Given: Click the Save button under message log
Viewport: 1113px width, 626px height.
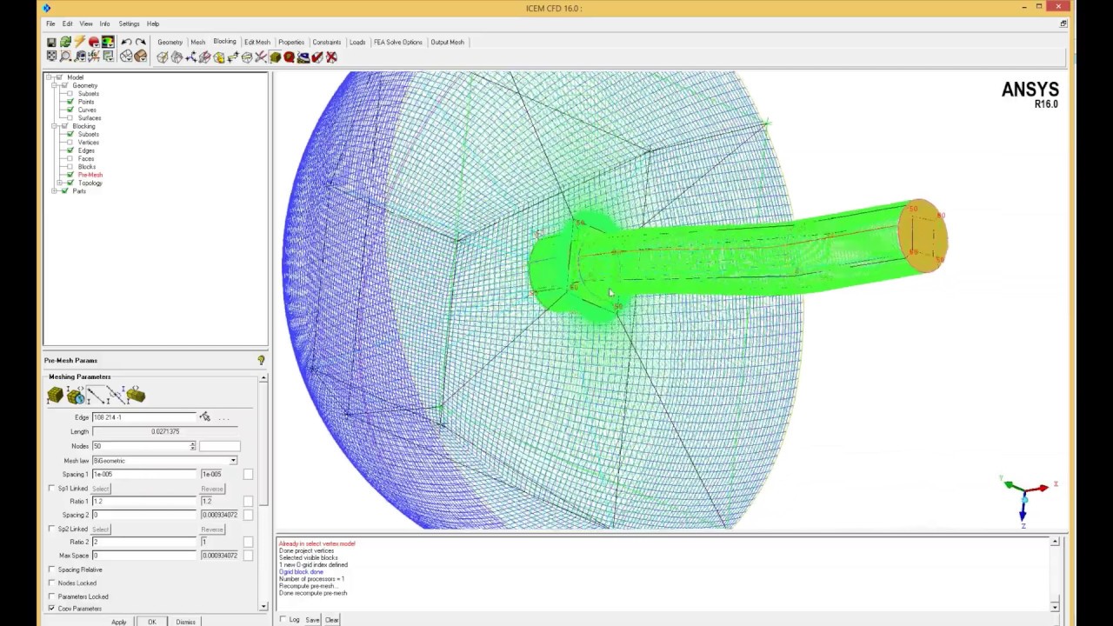Looking at the screenshot, I should [x=312, y=620].
